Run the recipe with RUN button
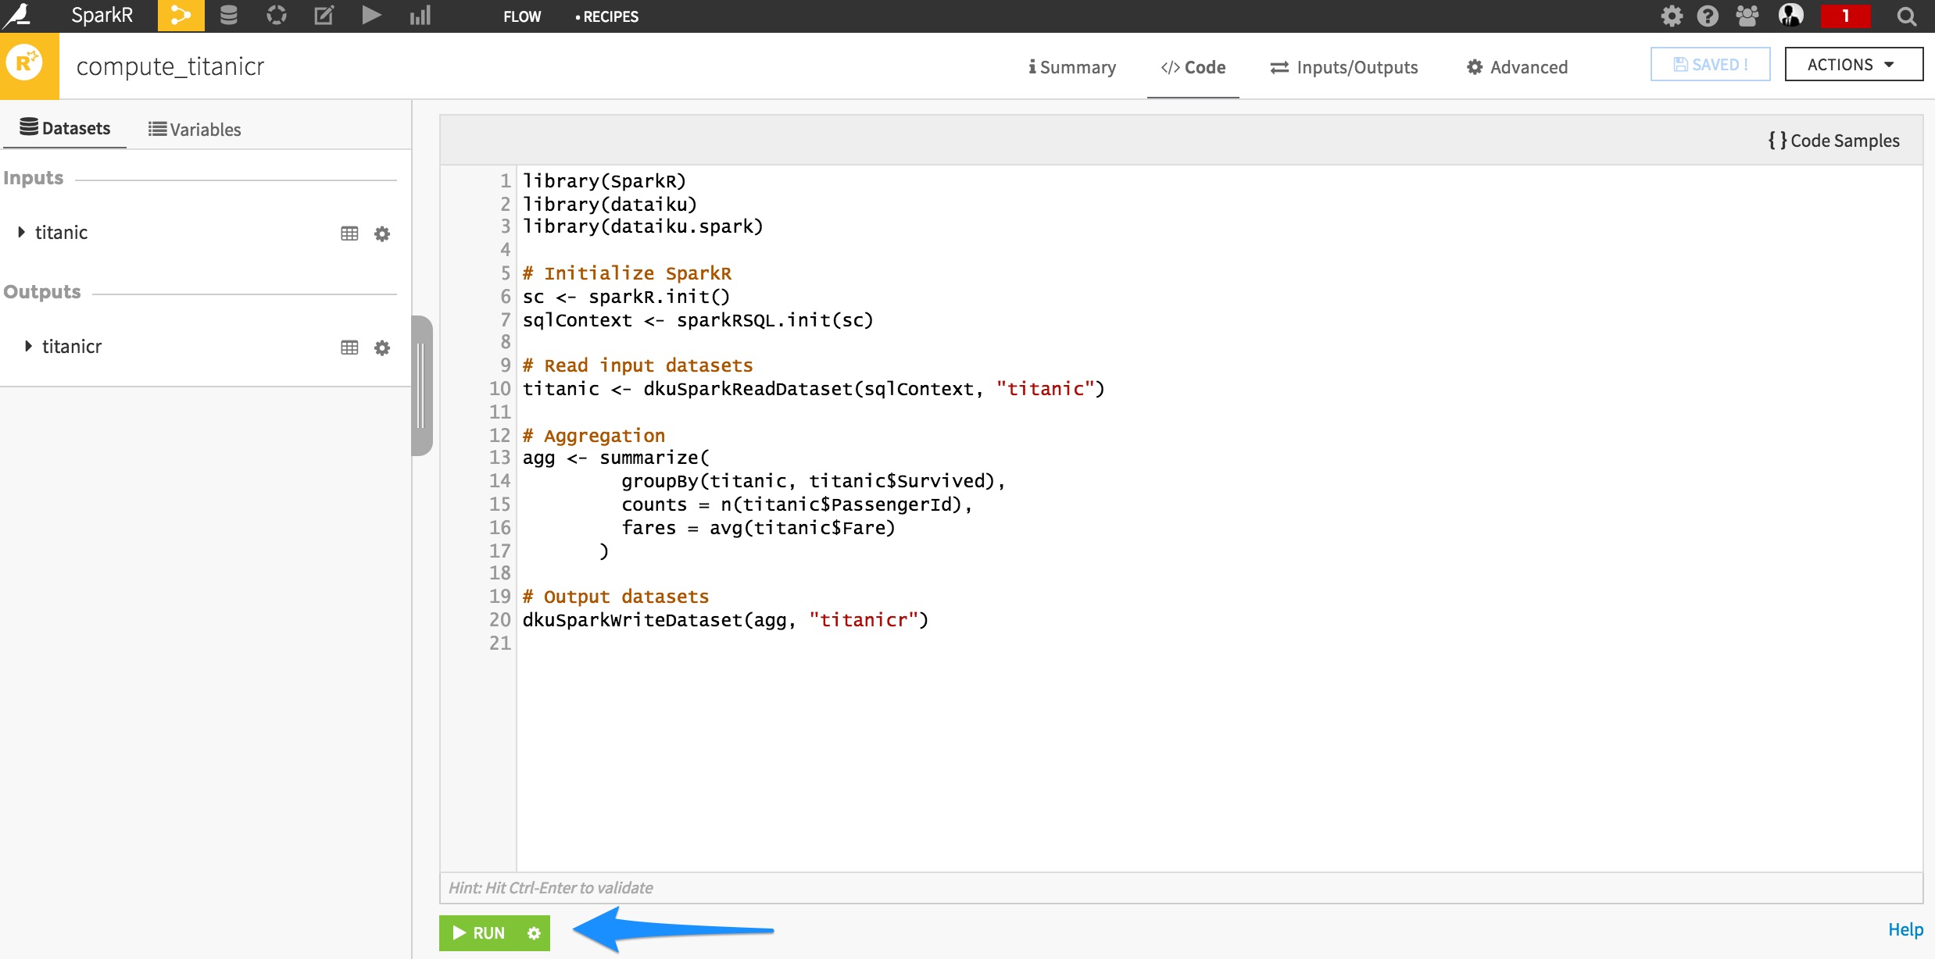The width and height of the screenshot is (1935, 959). point(480,933)
